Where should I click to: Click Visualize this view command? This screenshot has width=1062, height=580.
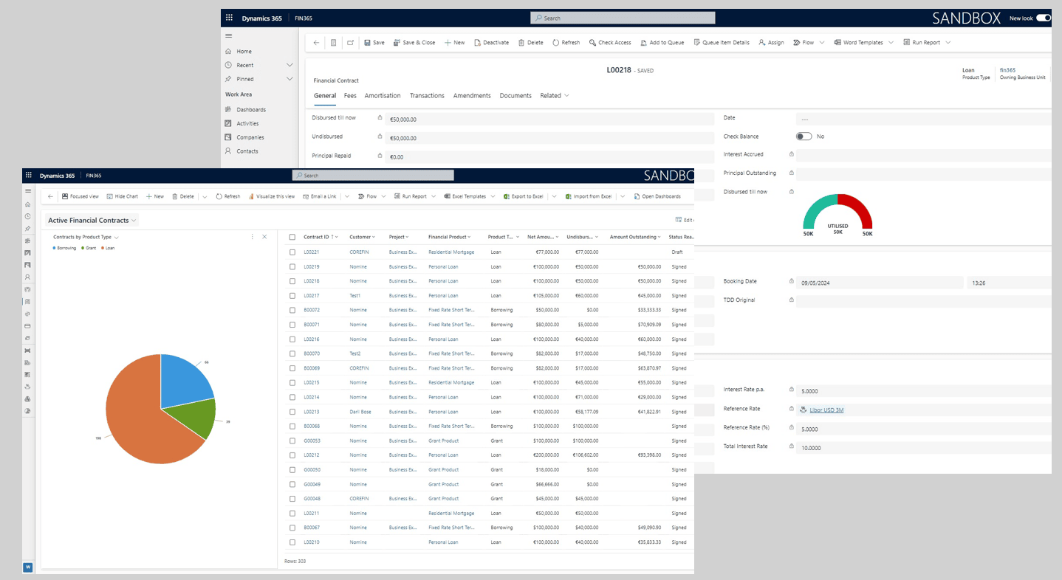tap(271, 196)
